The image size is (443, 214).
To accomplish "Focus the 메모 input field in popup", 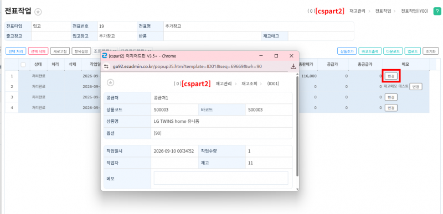I will (221, 178).
